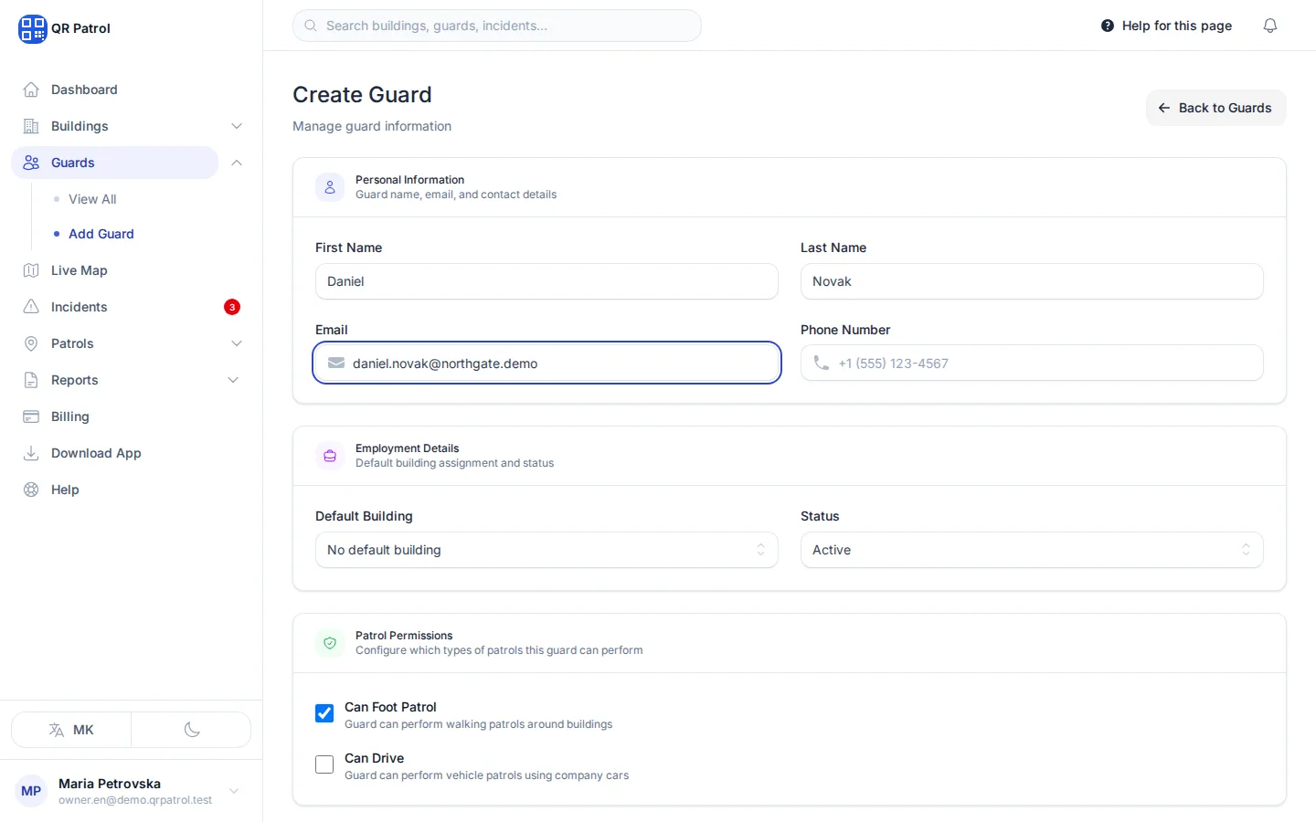Open the Status dropdown showing Active
Image resolution: width=1316 pixels, height=822 pixels.
(x=1032, y=550)
